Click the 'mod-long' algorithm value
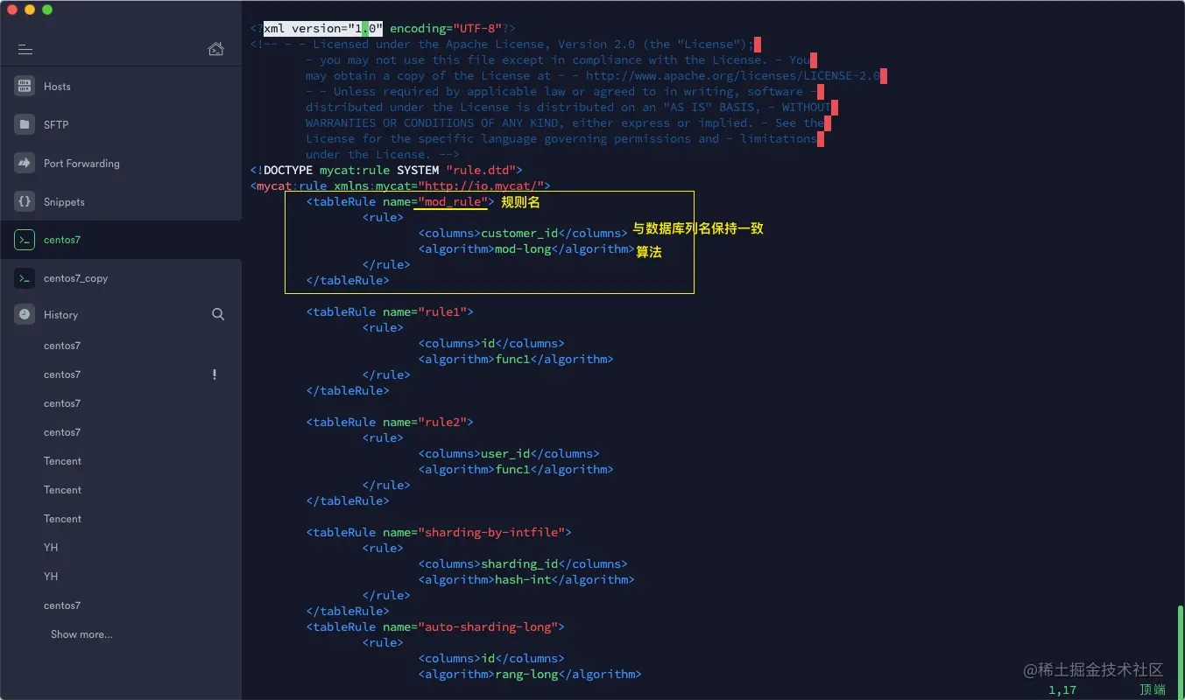 coord(523,249)
